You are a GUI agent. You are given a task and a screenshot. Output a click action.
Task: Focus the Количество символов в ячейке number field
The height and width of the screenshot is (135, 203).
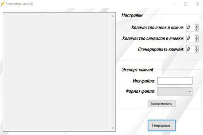[x=191, y=38]
